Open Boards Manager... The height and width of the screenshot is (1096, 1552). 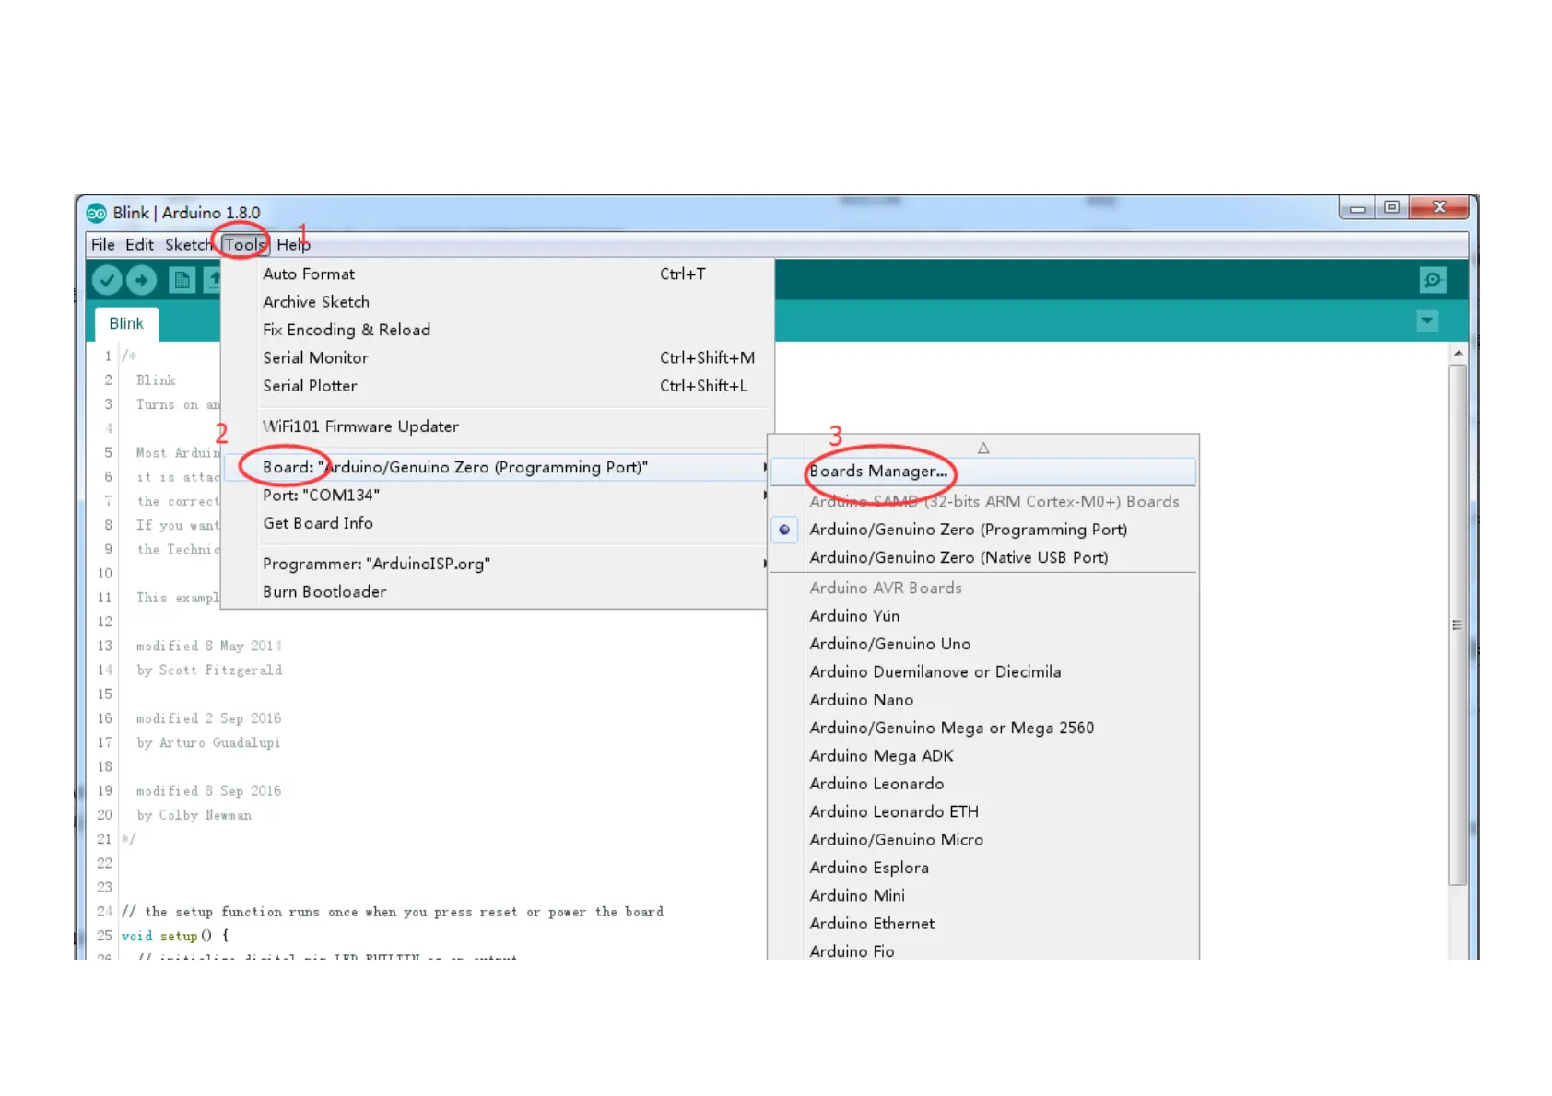(983, 472)
